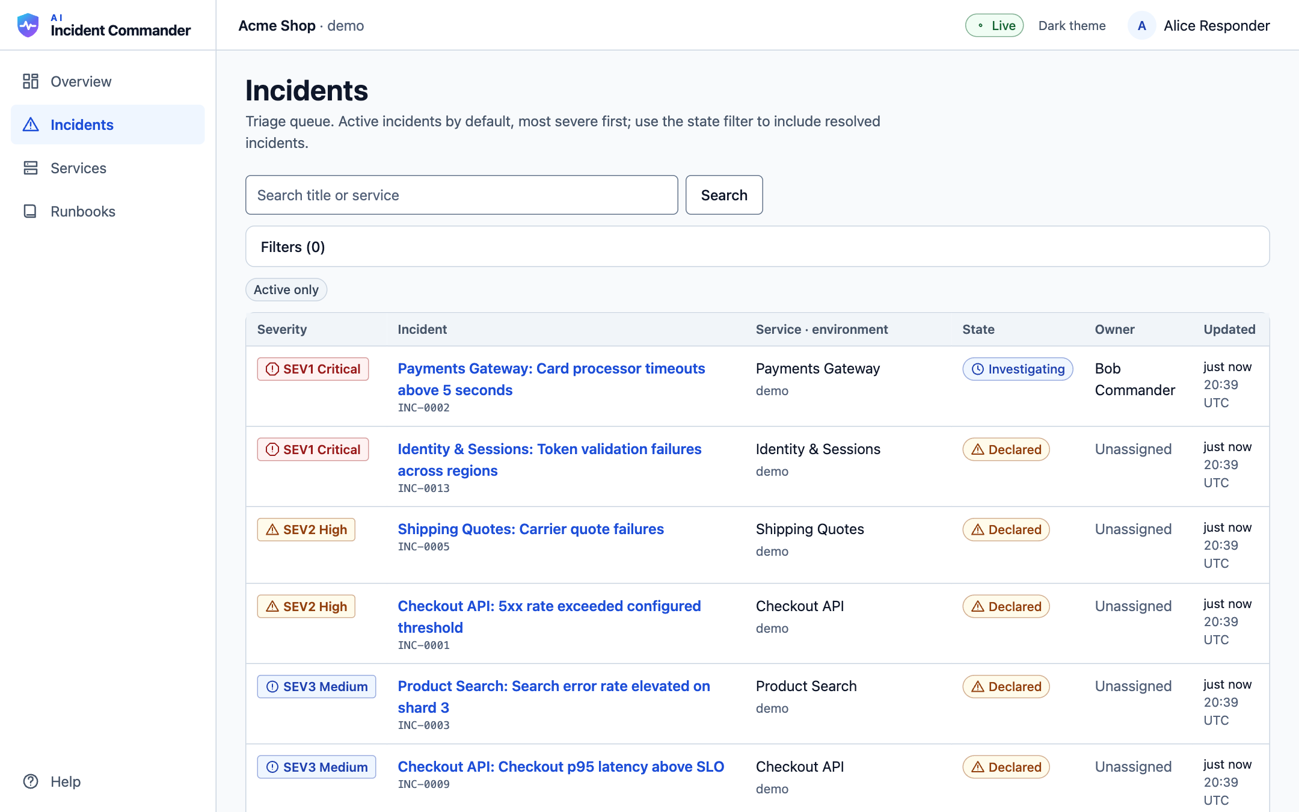This screenshot has height=812, width=1299.
Task: Click the Severity column header
Action: click(282, 329)
